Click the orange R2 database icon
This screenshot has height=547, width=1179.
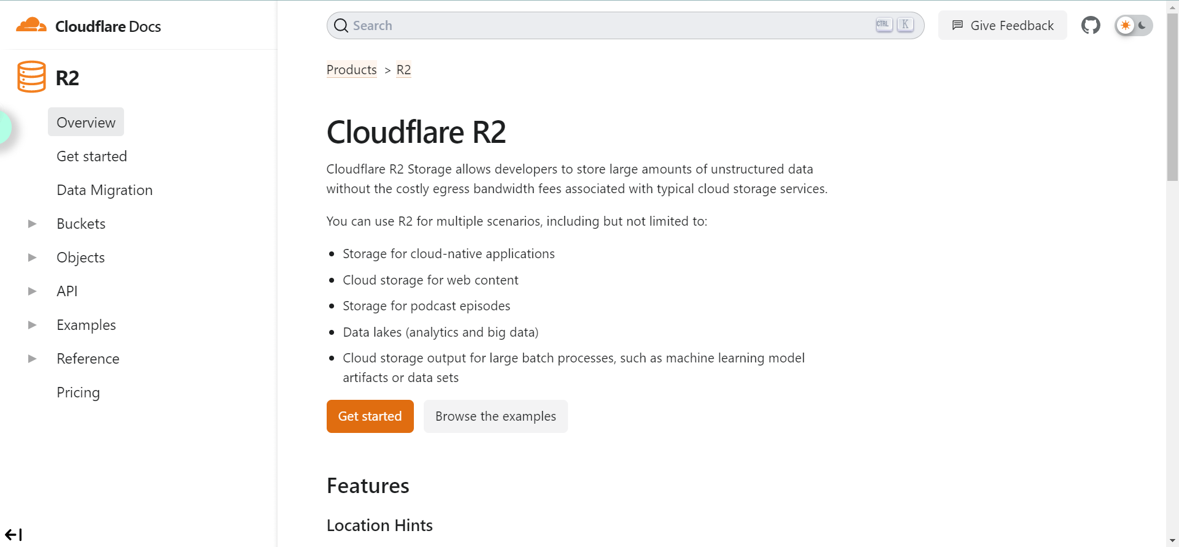31,77
